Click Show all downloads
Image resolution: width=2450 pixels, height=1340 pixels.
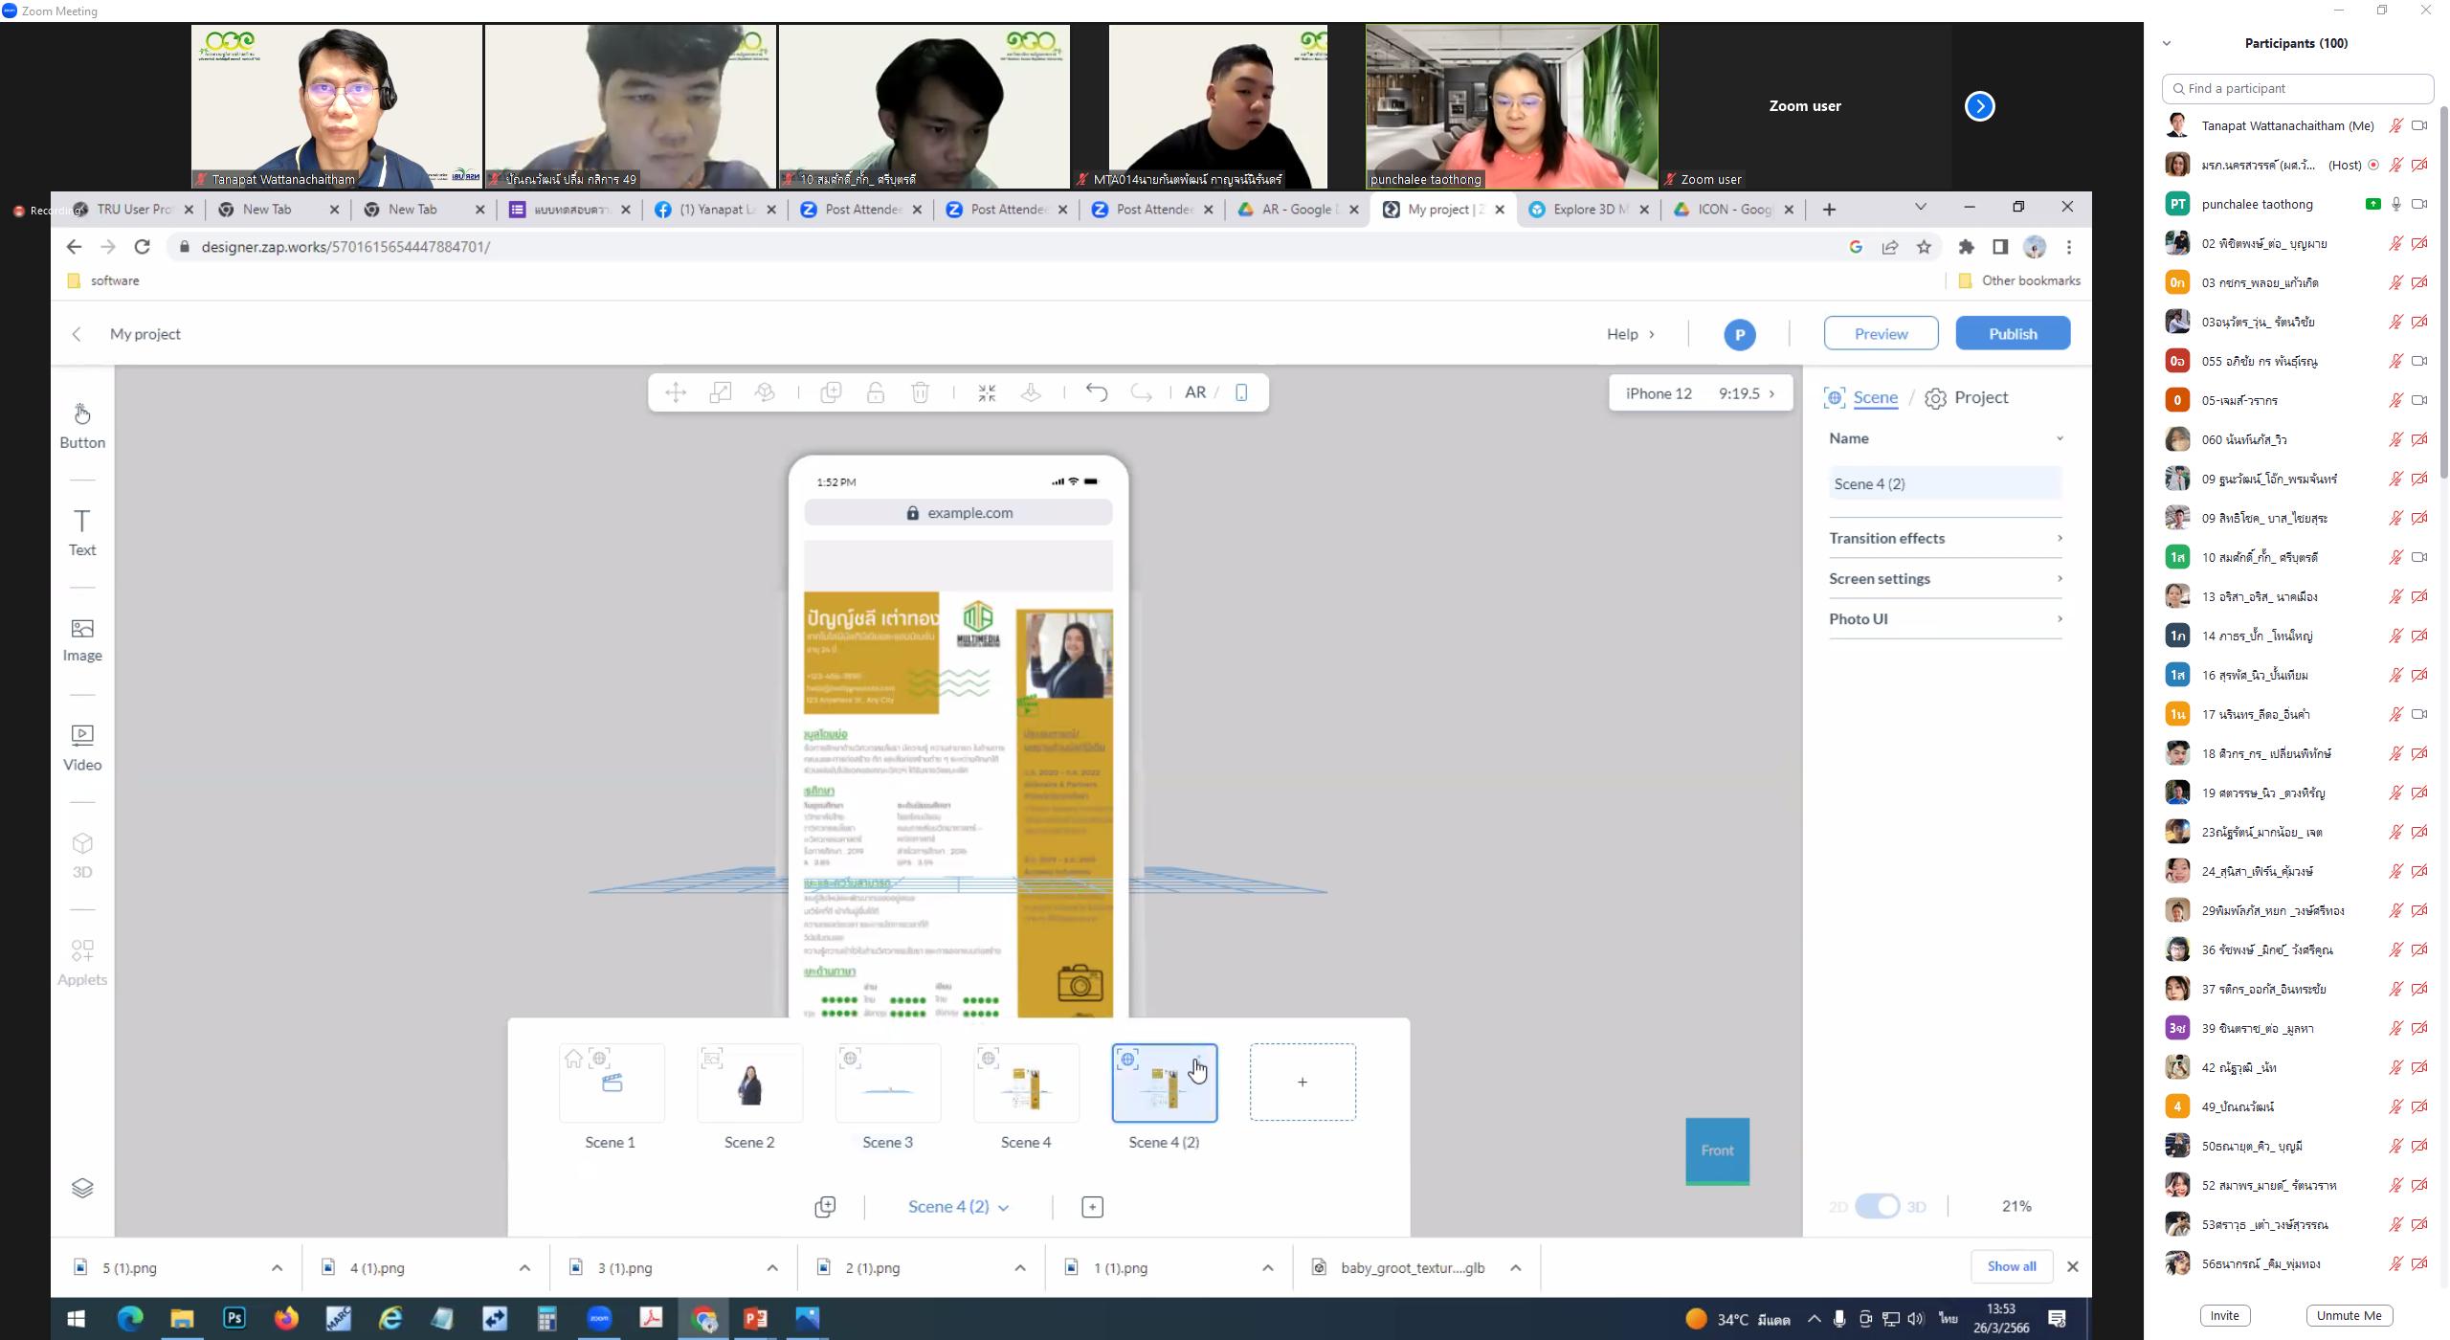[2011, 1266]
